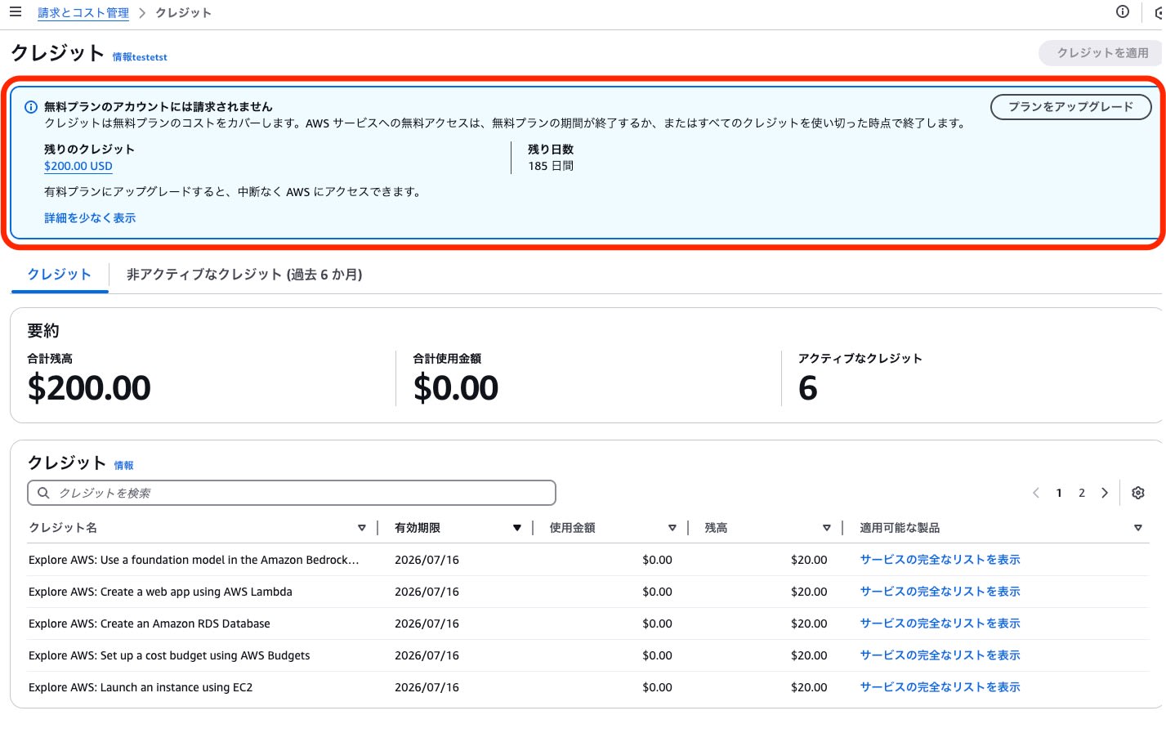Click 'Explore AWS: Create a web app using AWS Lambda'
1166x733 pixels.
tap(160, 592)
